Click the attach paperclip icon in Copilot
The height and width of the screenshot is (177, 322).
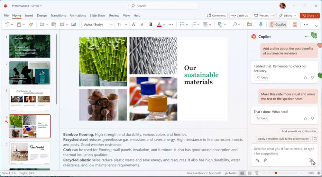click(265, 160)
